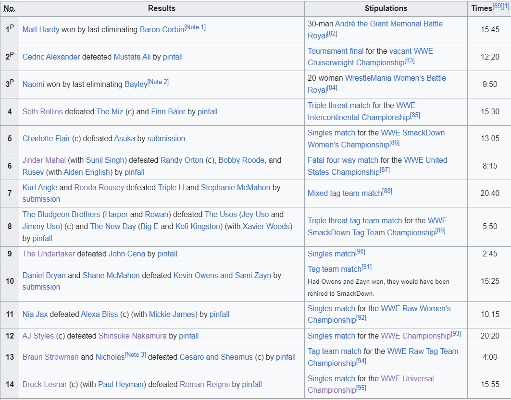Open the Braun Strowman link

point(50,357)
